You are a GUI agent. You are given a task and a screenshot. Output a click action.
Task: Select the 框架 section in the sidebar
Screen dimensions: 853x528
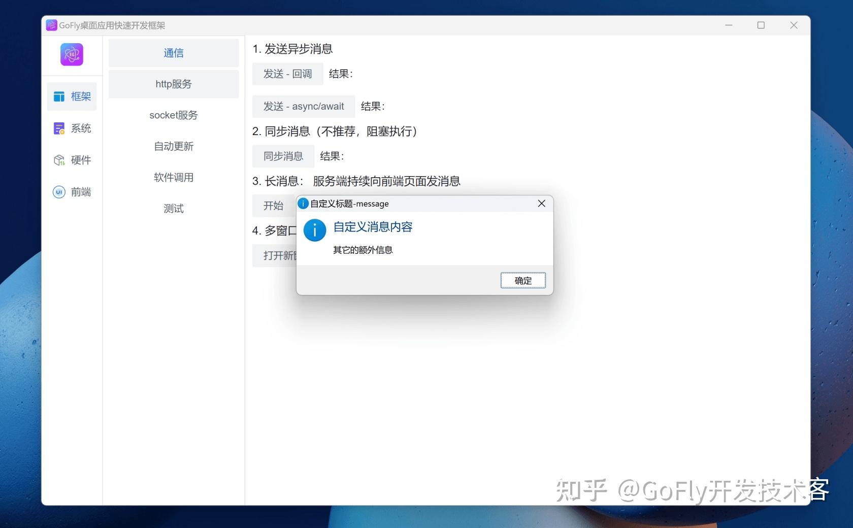point(72,96)
